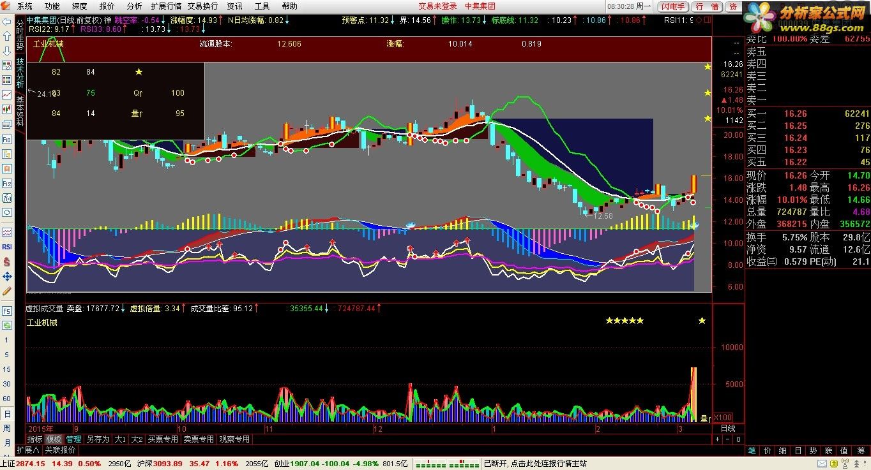Open the 系统 menu
This screenshot has height=470, width=871.
[x=25, y=6]
